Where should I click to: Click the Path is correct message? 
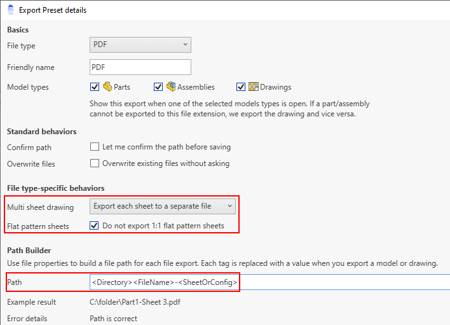(x=113, y=319)
